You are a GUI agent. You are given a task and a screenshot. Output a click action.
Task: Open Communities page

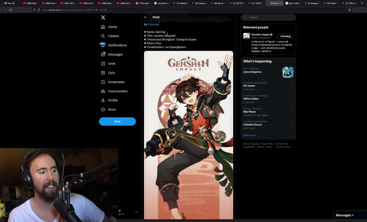(114, 91)
